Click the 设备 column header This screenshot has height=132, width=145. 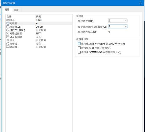[9, 16]
